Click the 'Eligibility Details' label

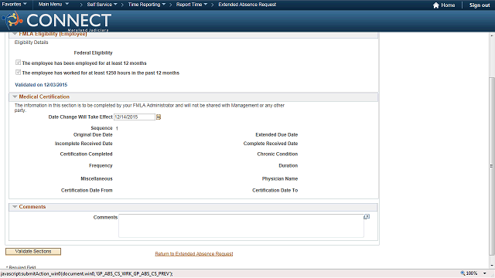coord(31,42)
